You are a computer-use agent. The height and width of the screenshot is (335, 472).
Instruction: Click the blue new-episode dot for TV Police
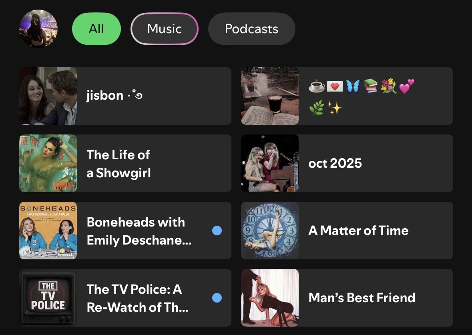(217, 298)
